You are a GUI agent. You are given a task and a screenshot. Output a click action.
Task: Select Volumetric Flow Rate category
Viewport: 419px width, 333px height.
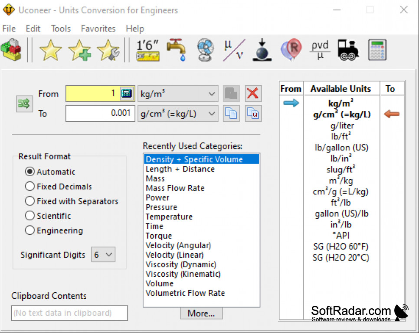(202, 293)
